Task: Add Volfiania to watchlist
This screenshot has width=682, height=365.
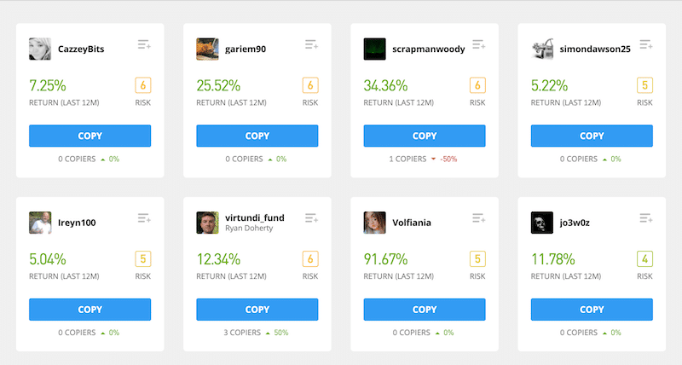Action: click(479, 218)
